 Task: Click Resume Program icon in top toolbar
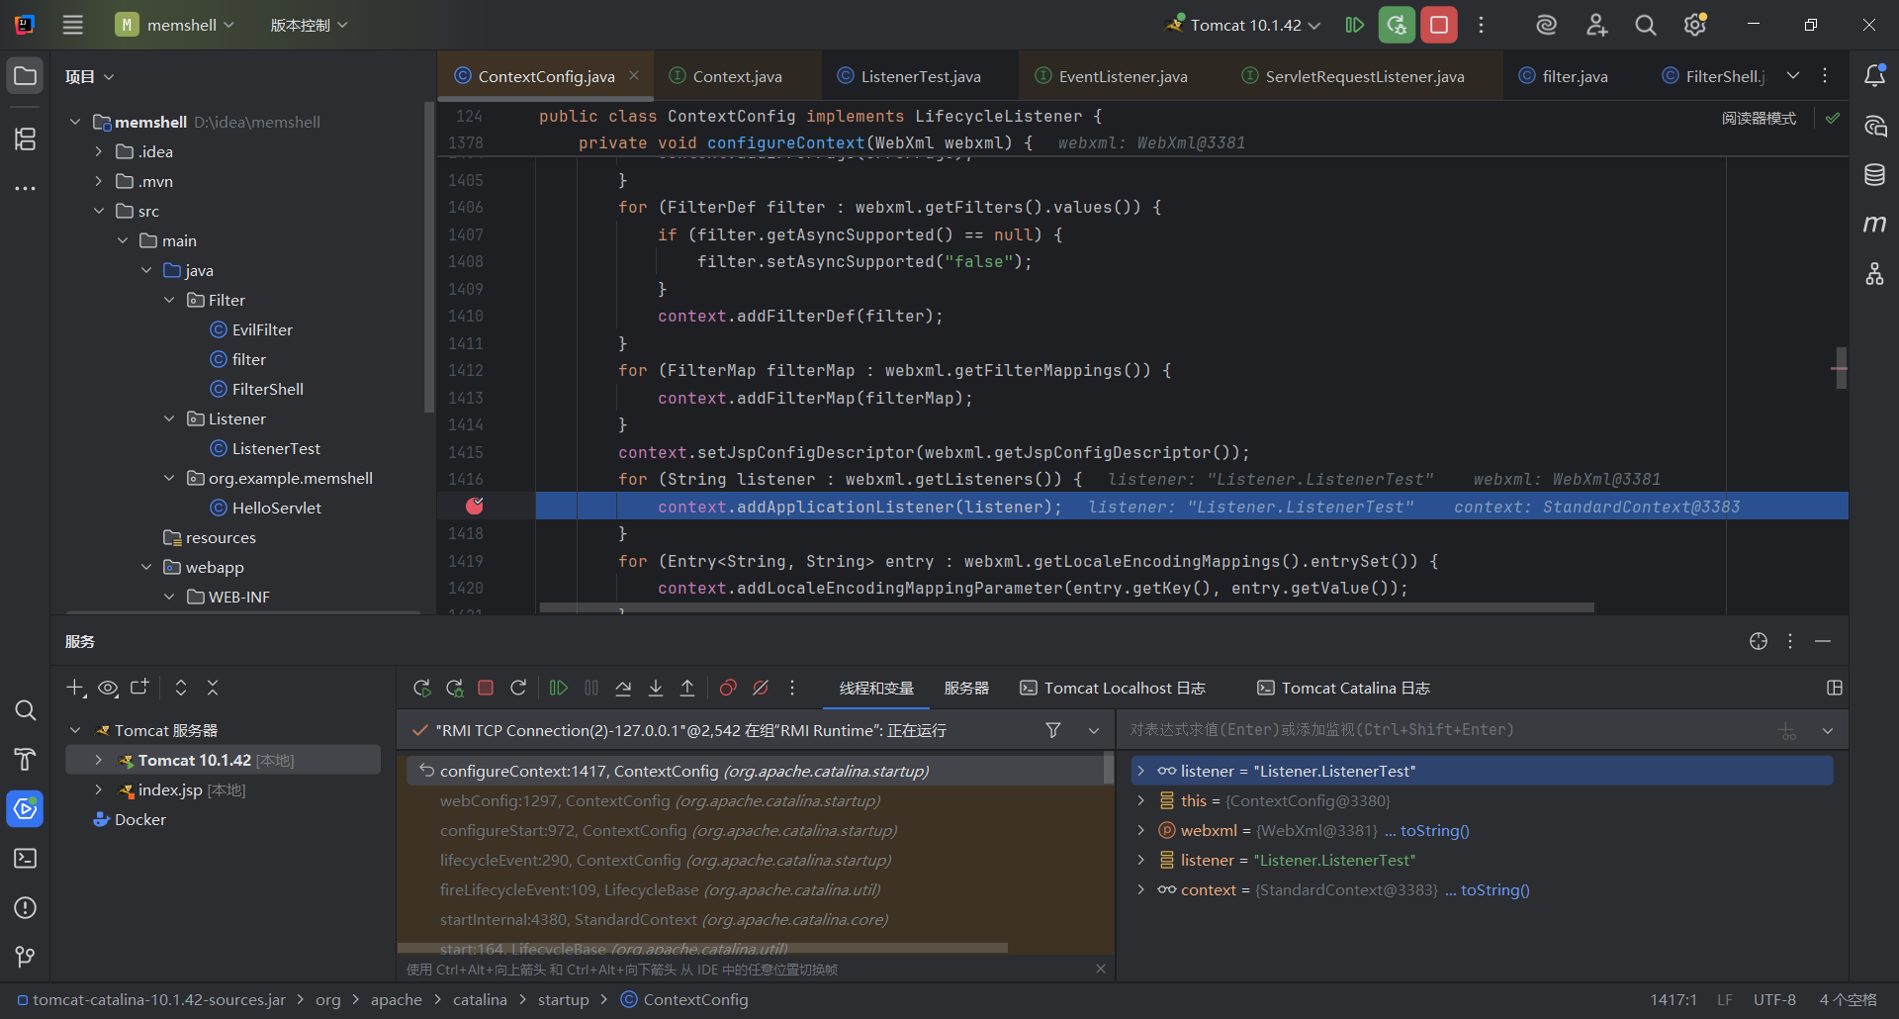click(1355, 25)
